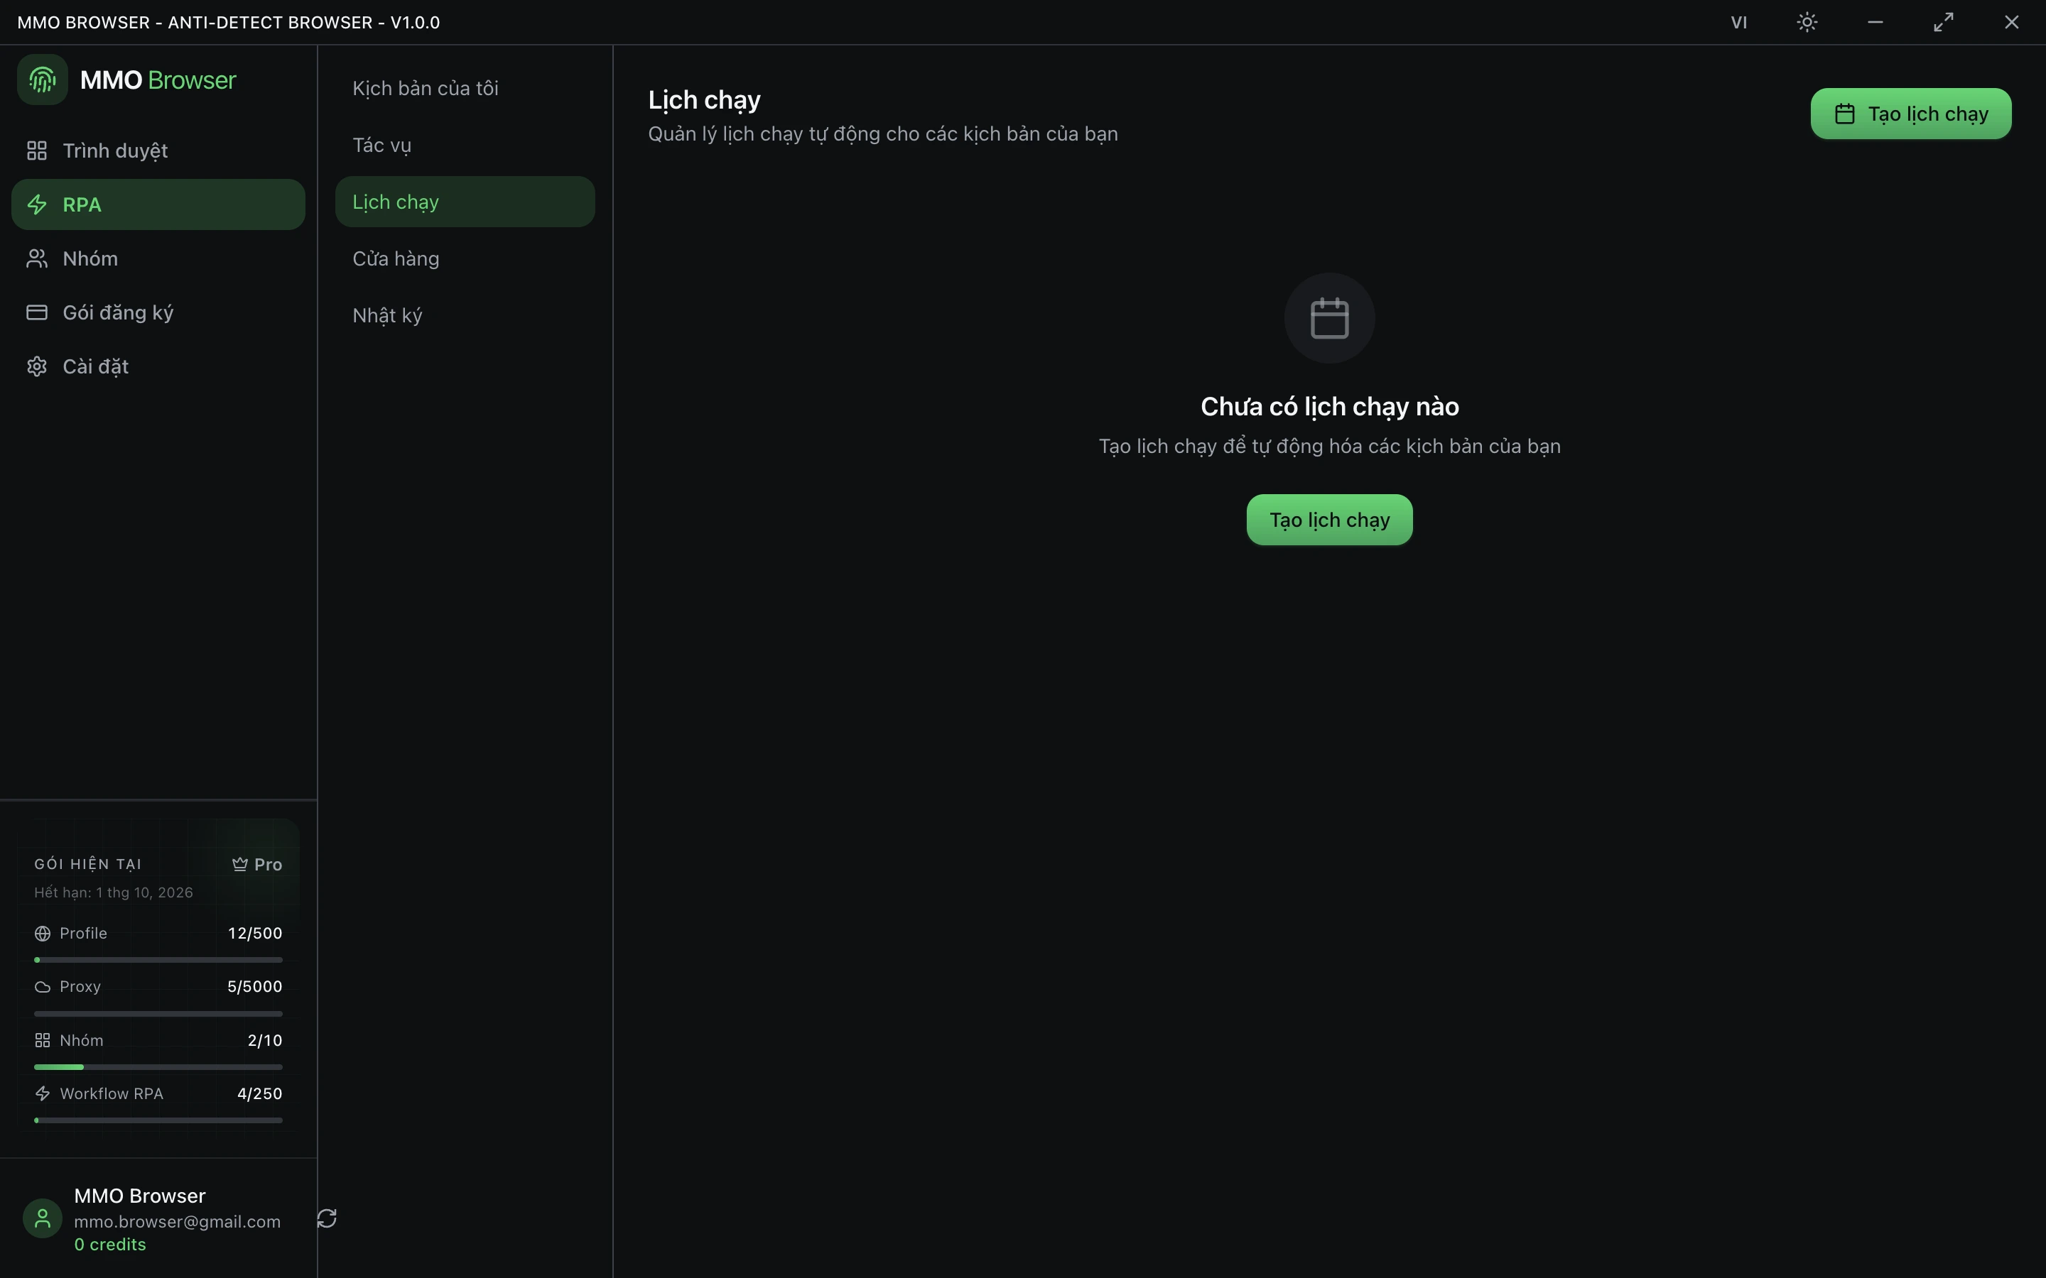Click the MMO Browser fingerprint logo icon
2046x1278 pixels.
click(x=43, y=80)
